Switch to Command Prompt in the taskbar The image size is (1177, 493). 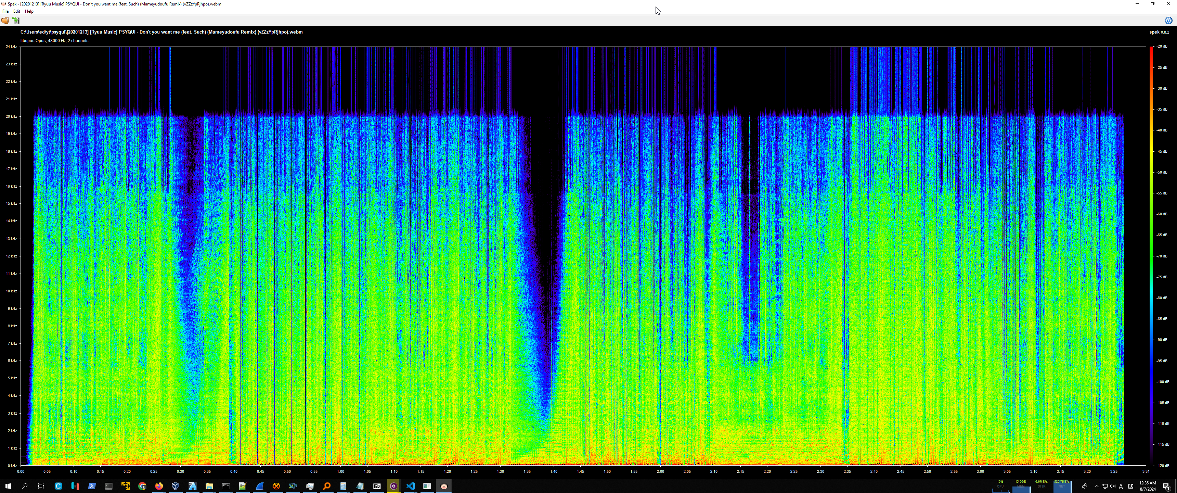[226, 486]
